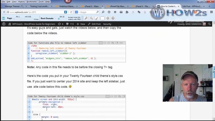Toggle line wrap on style.css code block
Screen dimensions: 215x121
(116, 96)
